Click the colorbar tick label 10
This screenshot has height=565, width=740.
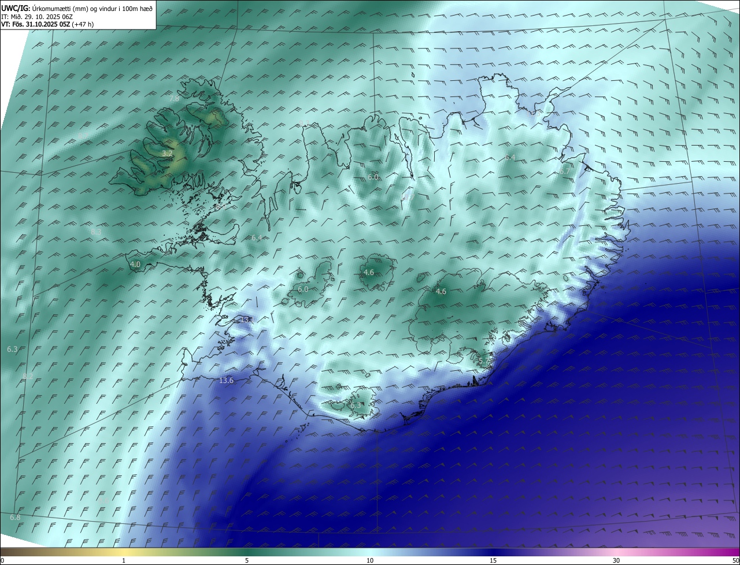click(370, 560)
